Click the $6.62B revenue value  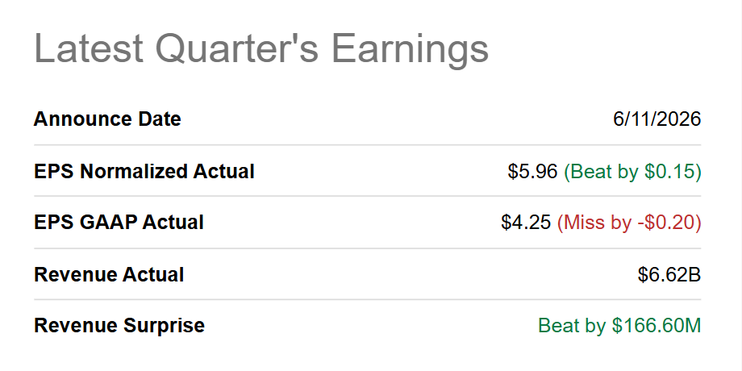669,274
